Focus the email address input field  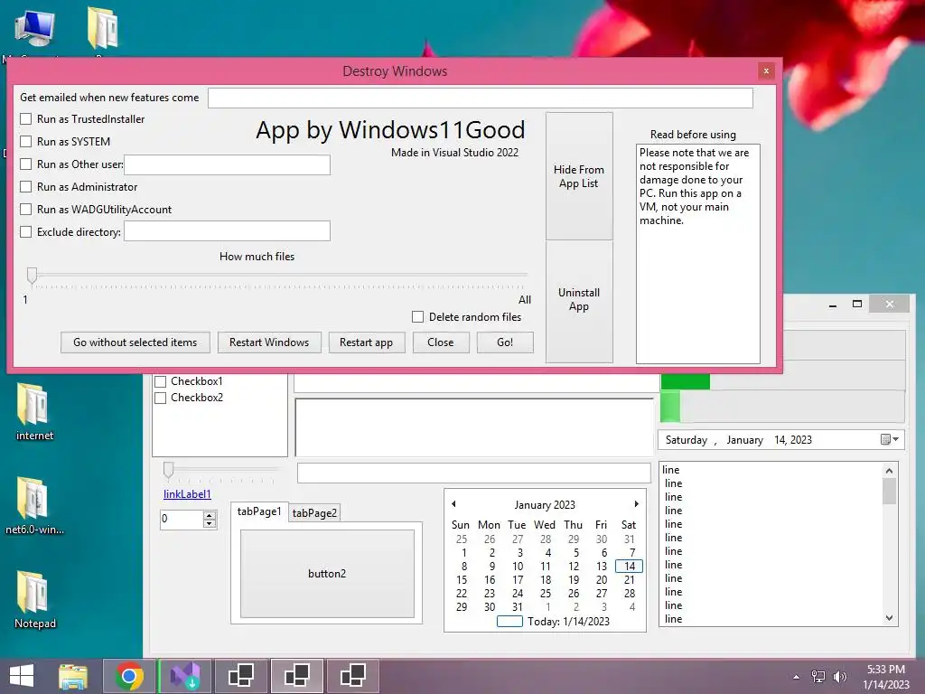pyautogui.click(x=481, y=98)
